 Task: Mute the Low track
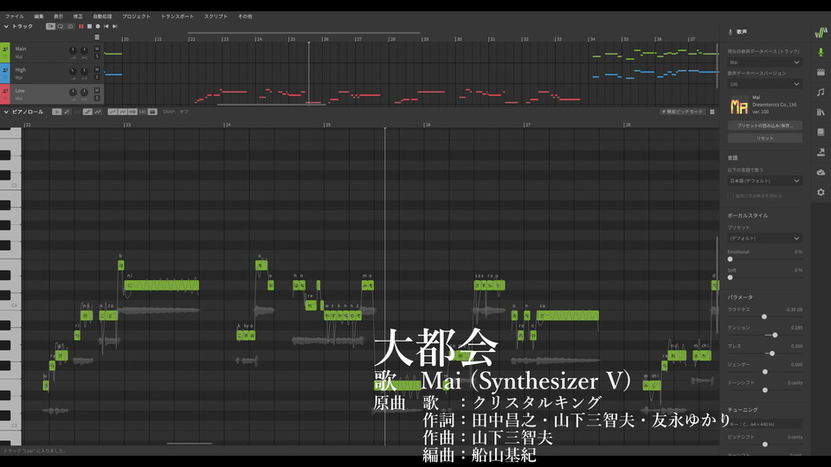pyautogui.click(x=97, y=91)
